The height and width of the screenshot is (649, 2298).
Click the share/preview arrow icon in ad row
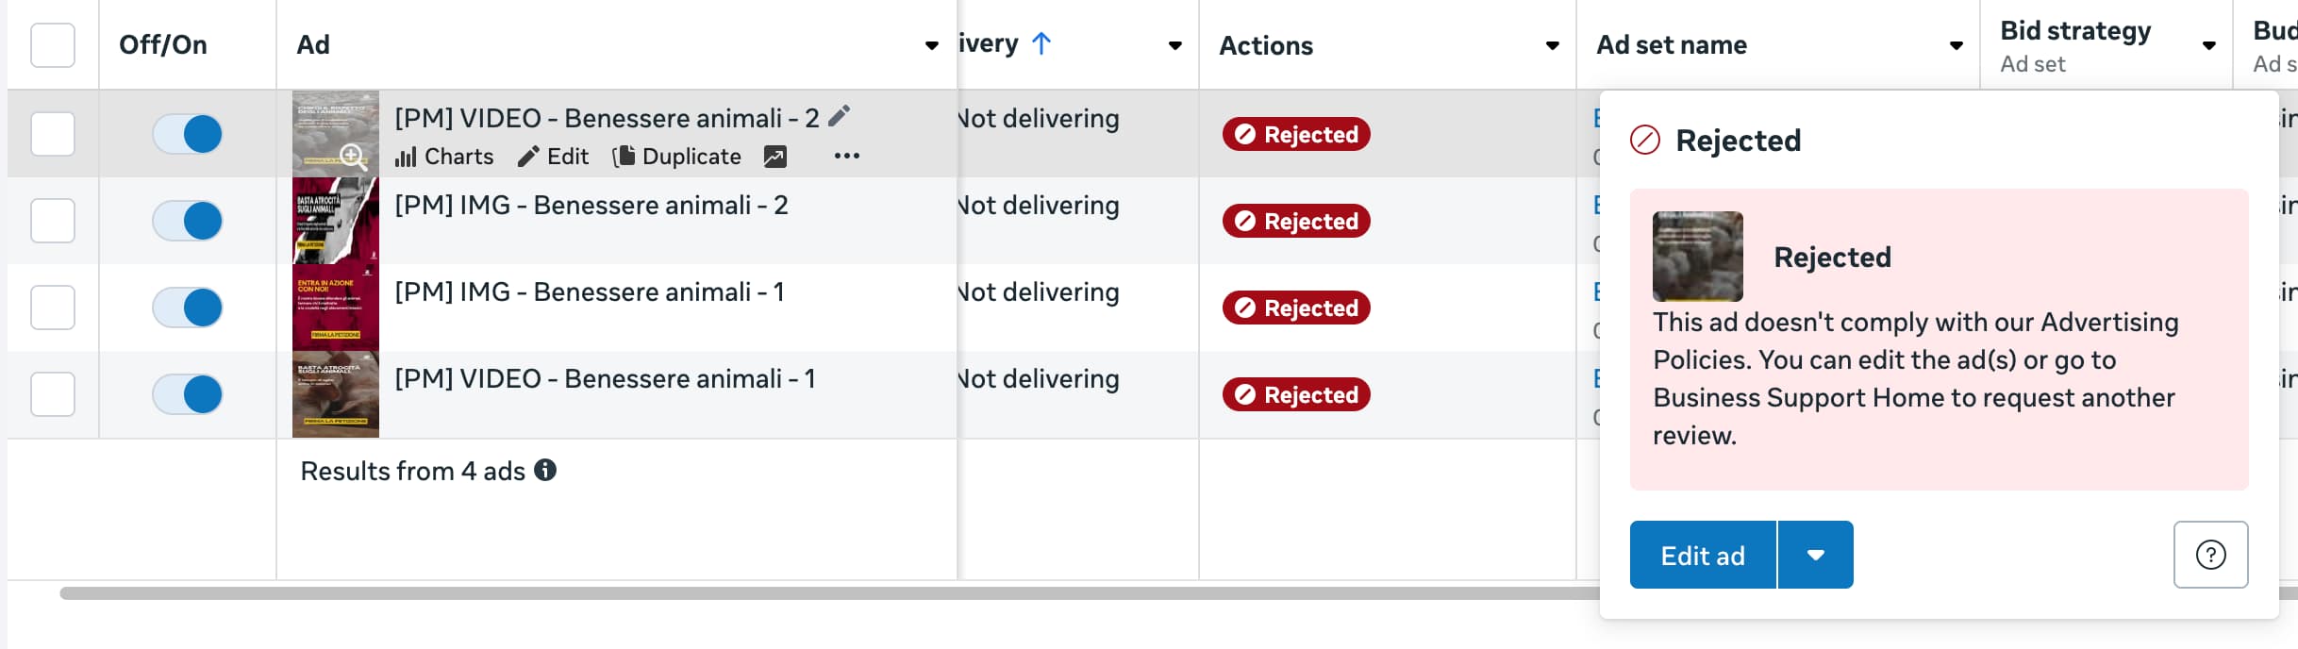[x=774, y=157]
